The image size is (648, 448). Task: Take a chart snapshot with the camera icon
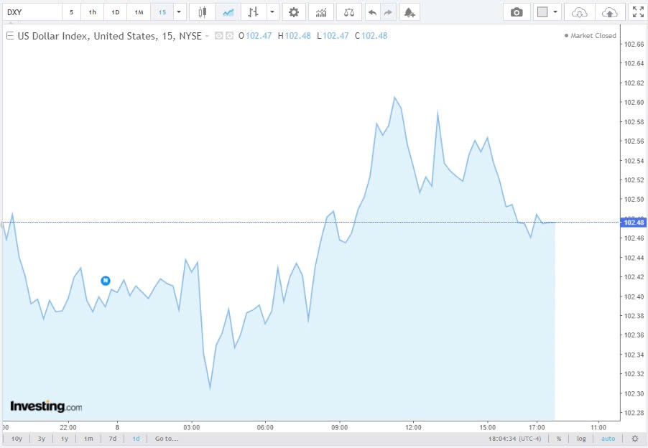point(516,11)
